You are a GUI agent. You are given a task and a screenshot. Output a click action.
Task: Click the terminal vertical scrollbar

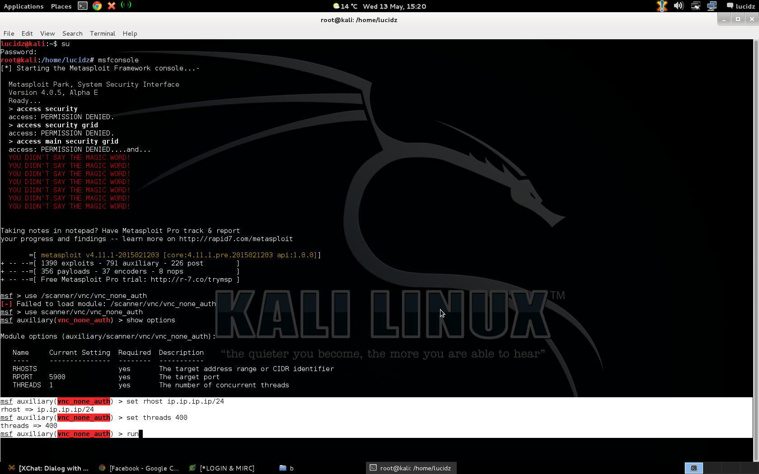[756, 251]
